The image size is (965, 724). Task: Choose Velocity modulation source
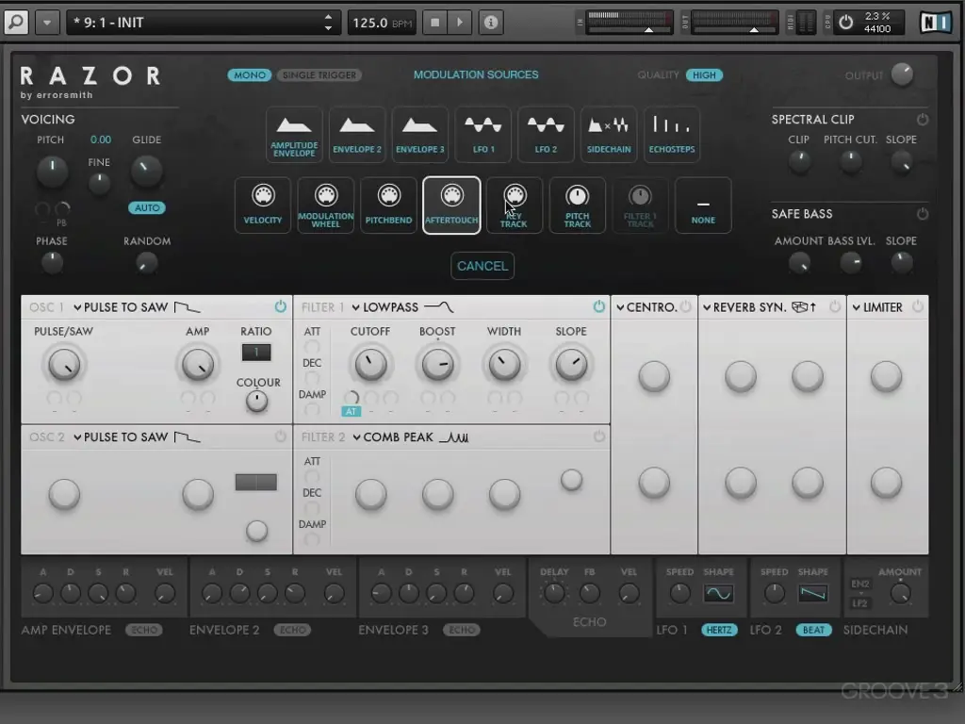(263, 205)
